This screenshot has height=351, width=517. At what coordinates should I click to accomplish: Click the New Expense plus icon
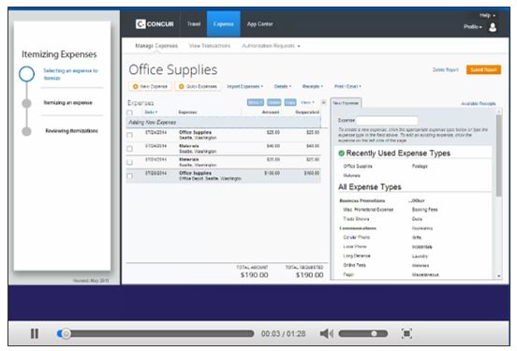pos(135,86)
